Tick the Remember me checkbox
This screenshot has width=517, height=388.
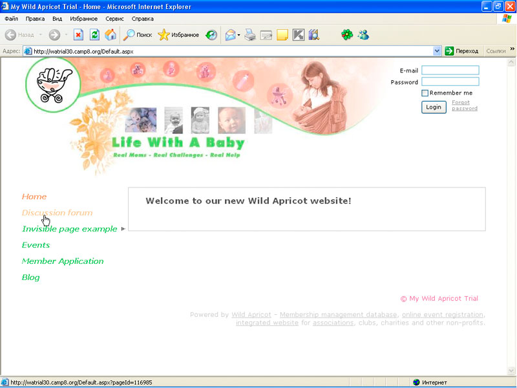[425, 93]
